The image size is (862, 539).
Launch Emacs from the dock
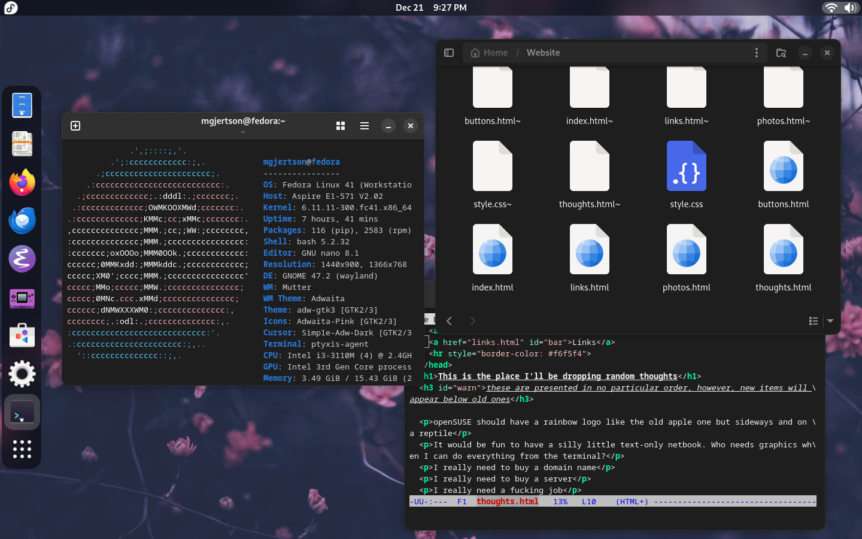tap(22, 259)
